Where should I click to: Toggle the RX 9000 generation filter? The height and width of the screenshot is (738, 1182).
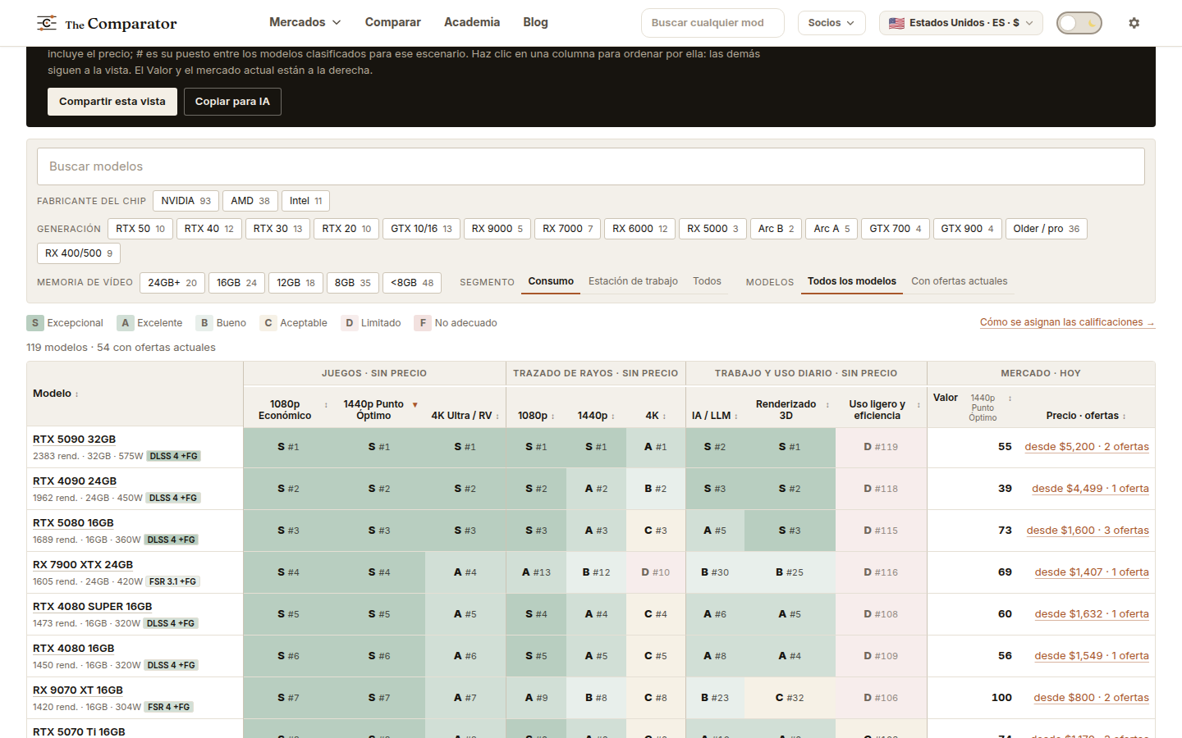[497, 229]
